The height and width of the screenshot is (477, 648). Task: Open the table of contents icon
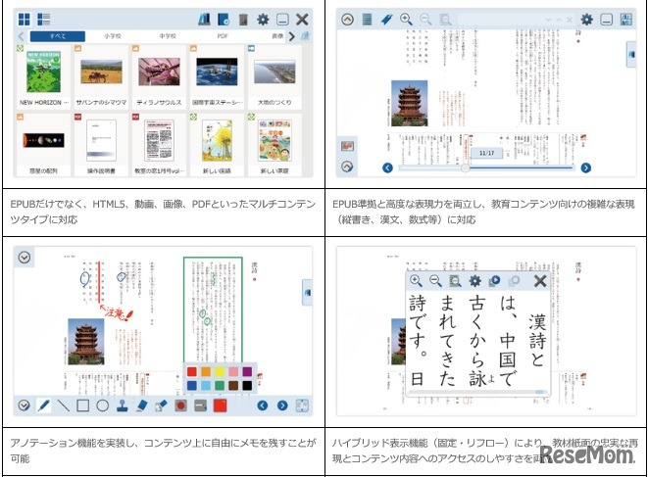367,19
